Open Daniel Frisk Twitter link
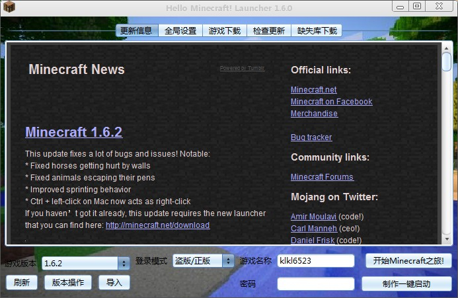The height and width of the screenshot is (298, 458). coord(313,240)
